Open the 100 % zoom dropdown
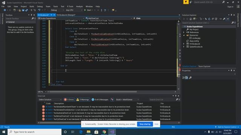Viewport: 241px width, 135px height. (46, 91)
